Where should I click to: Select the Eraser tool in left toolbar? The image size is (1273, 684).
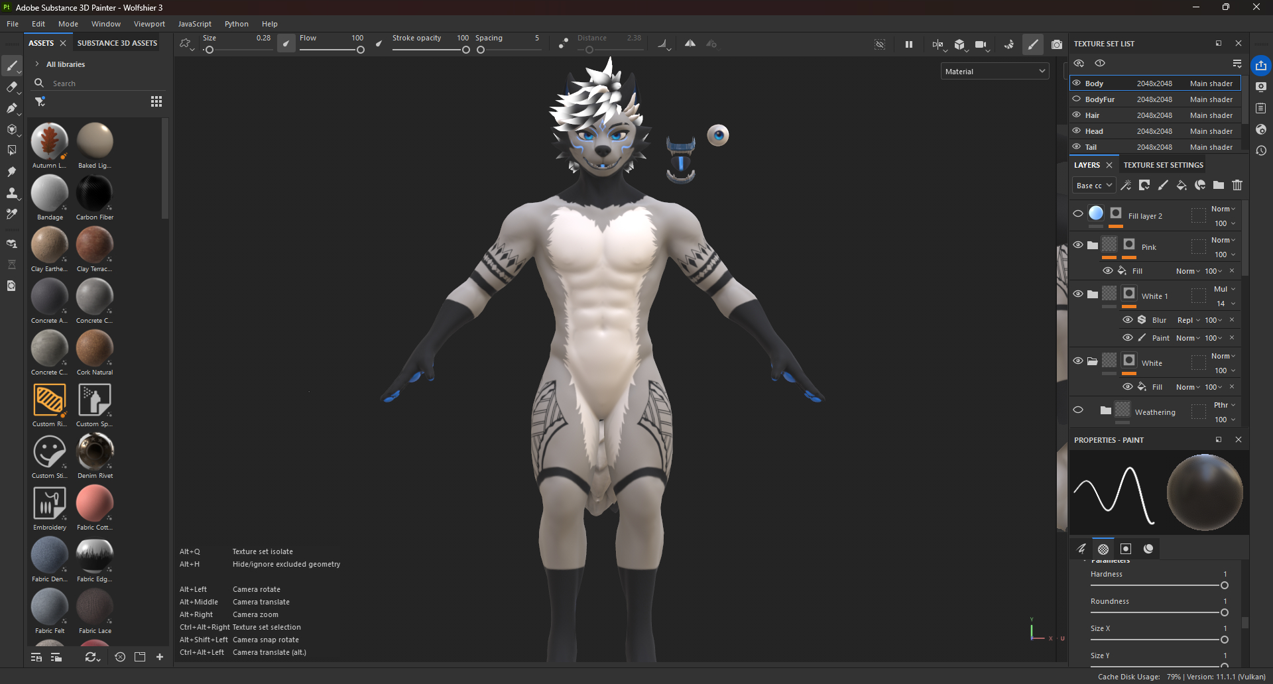[12, 87]
